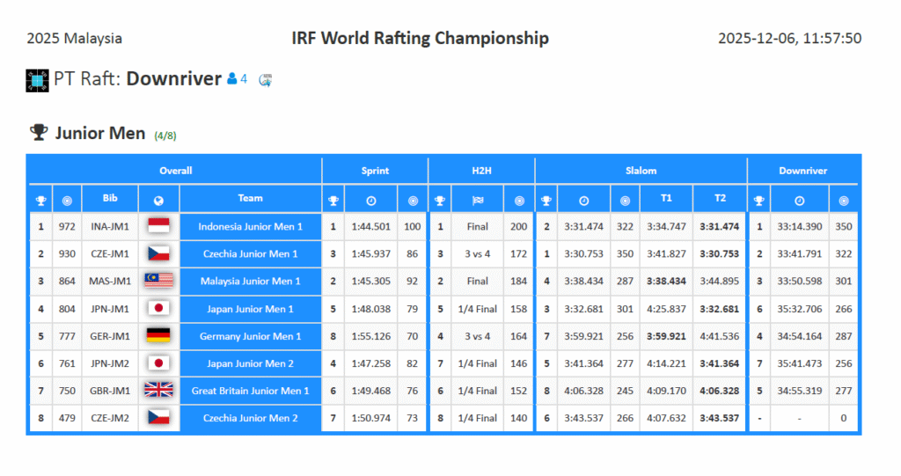Open Malaysia Junior Men 1 team
Viewport: 901px width, 476px height.
point(250,281)
